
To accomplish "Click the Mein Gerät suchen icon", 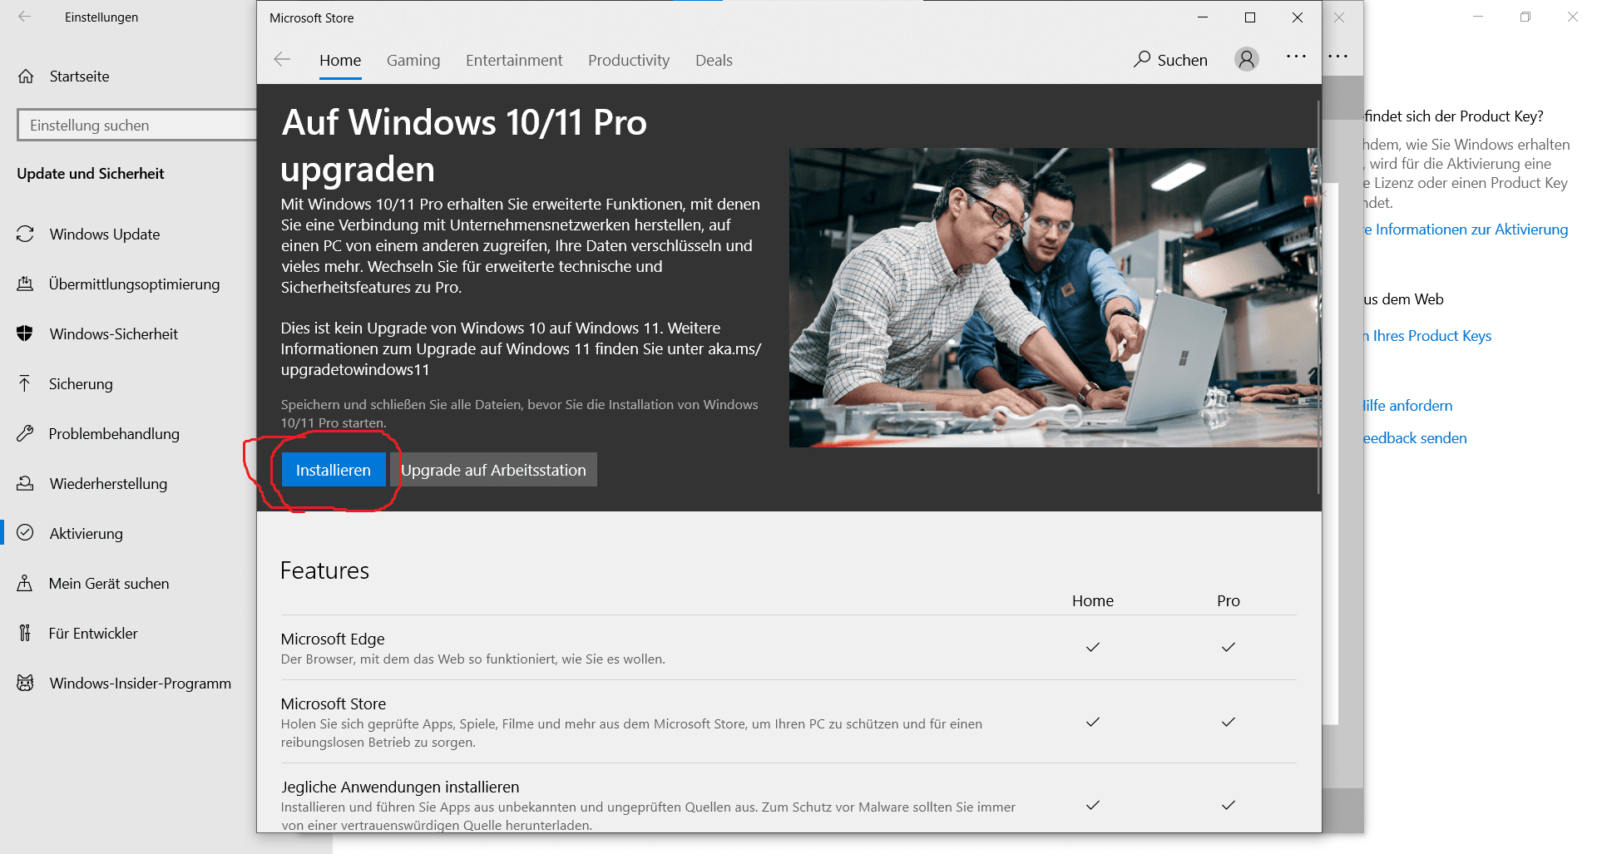I will tap(25, 583).
